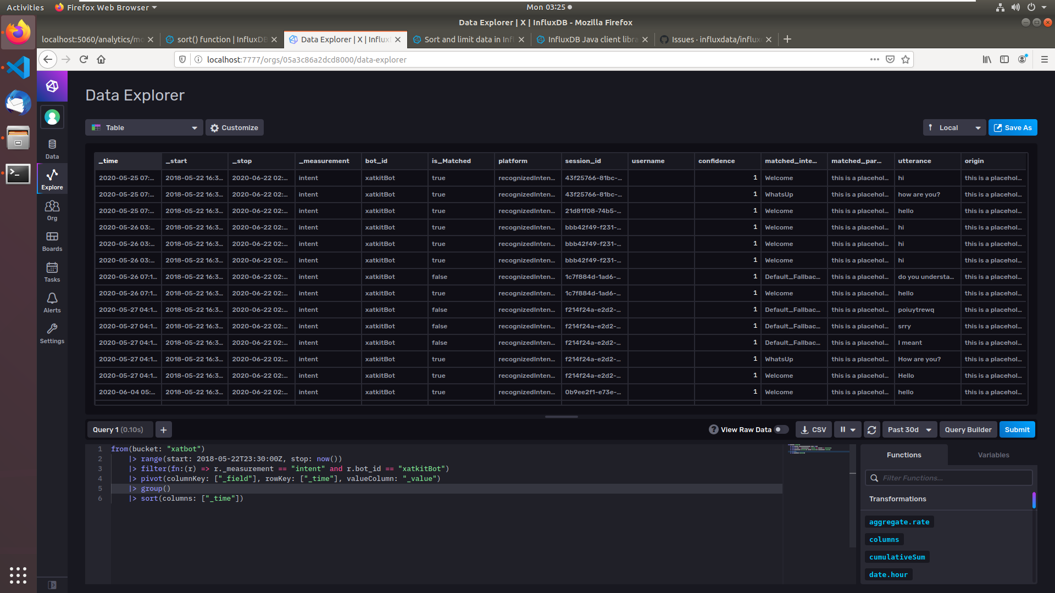Click the Customize button
Viewport: 1055px width, 593px height.
(x=235, y=127)
